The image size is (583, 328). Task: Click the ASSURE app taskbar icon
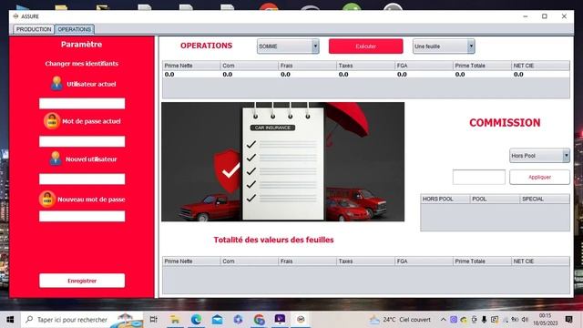coord(301,320)
